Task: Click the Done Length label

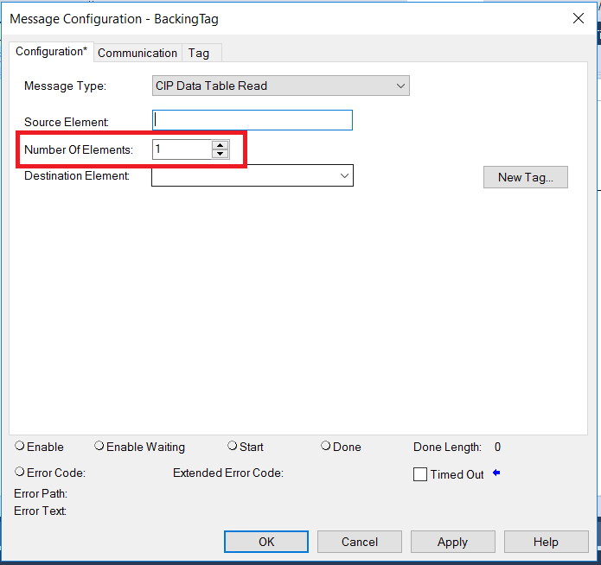Action: click(x=447, y=447)
